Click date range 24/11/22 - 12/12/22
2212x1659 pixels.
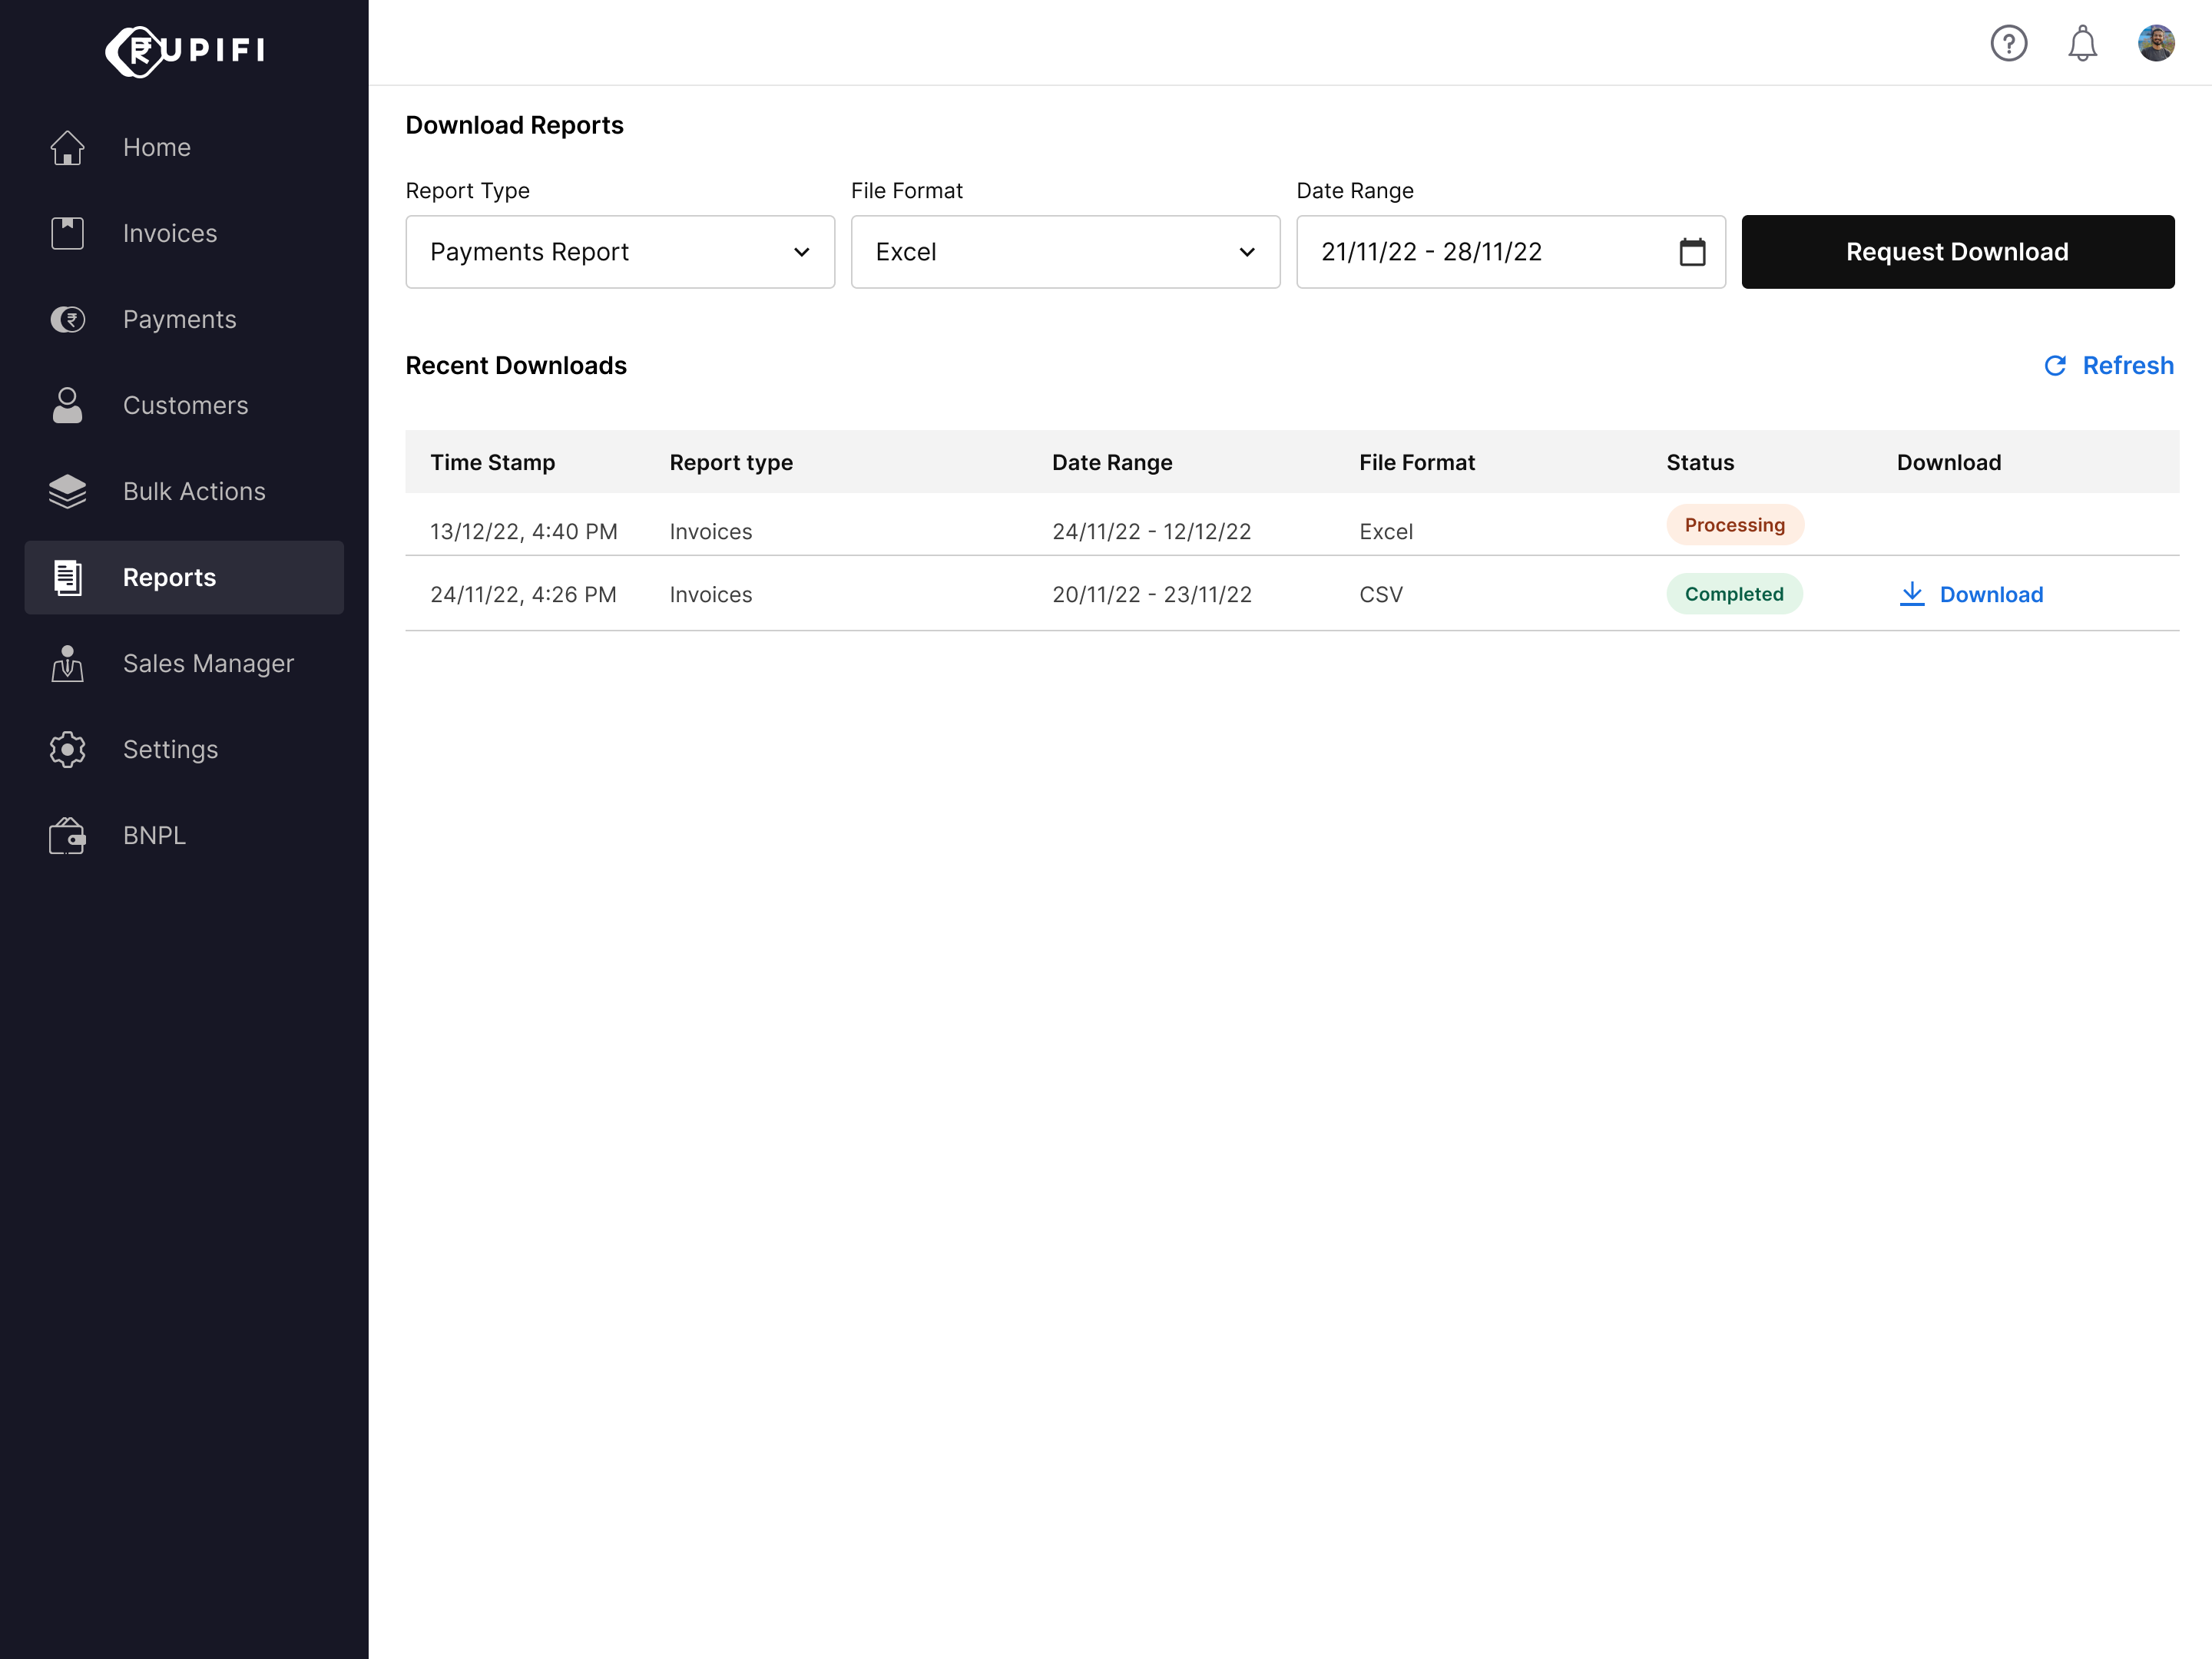1151,531
